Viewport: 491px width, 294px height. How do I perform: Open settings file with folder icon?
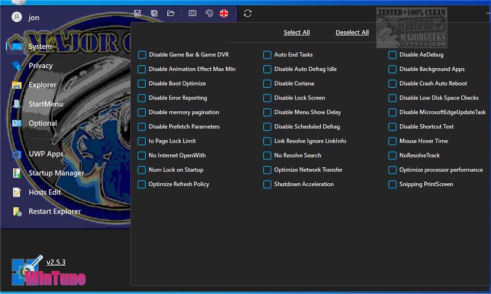(x=171, y=13)
